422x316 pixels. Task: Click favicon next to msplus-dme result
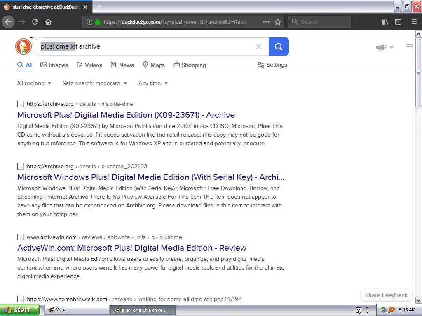tap(21, 104)
